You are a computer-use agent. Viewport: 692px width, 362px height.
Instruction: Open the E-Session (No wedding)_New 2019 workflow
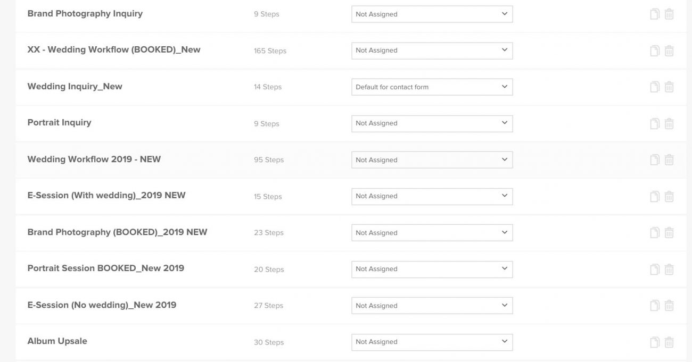(102, 305)
